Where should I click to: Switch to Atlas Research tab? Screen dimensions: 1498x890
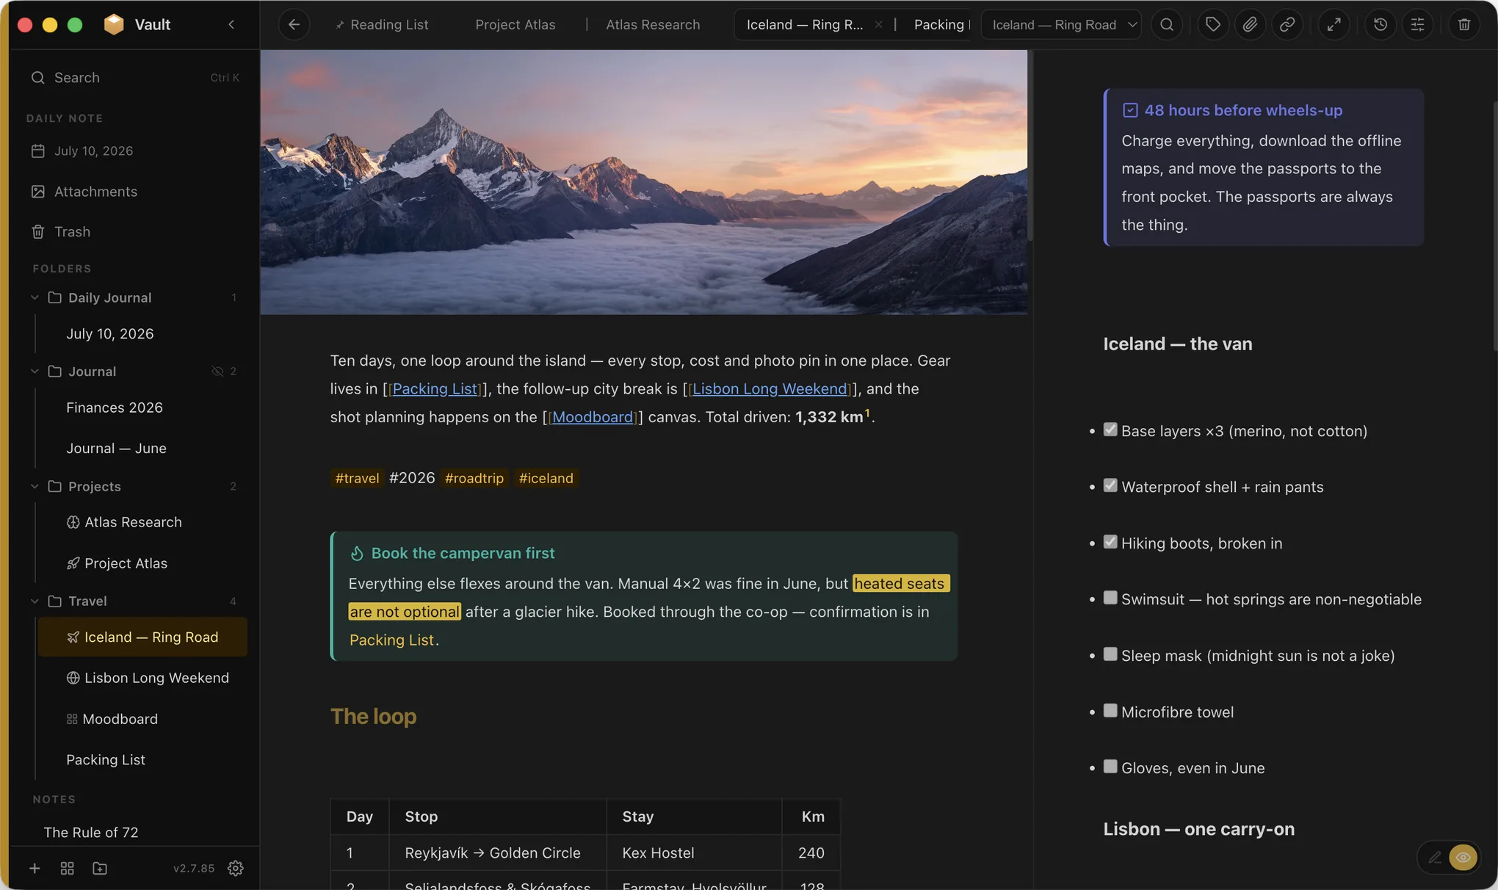(x=653, y=24)
